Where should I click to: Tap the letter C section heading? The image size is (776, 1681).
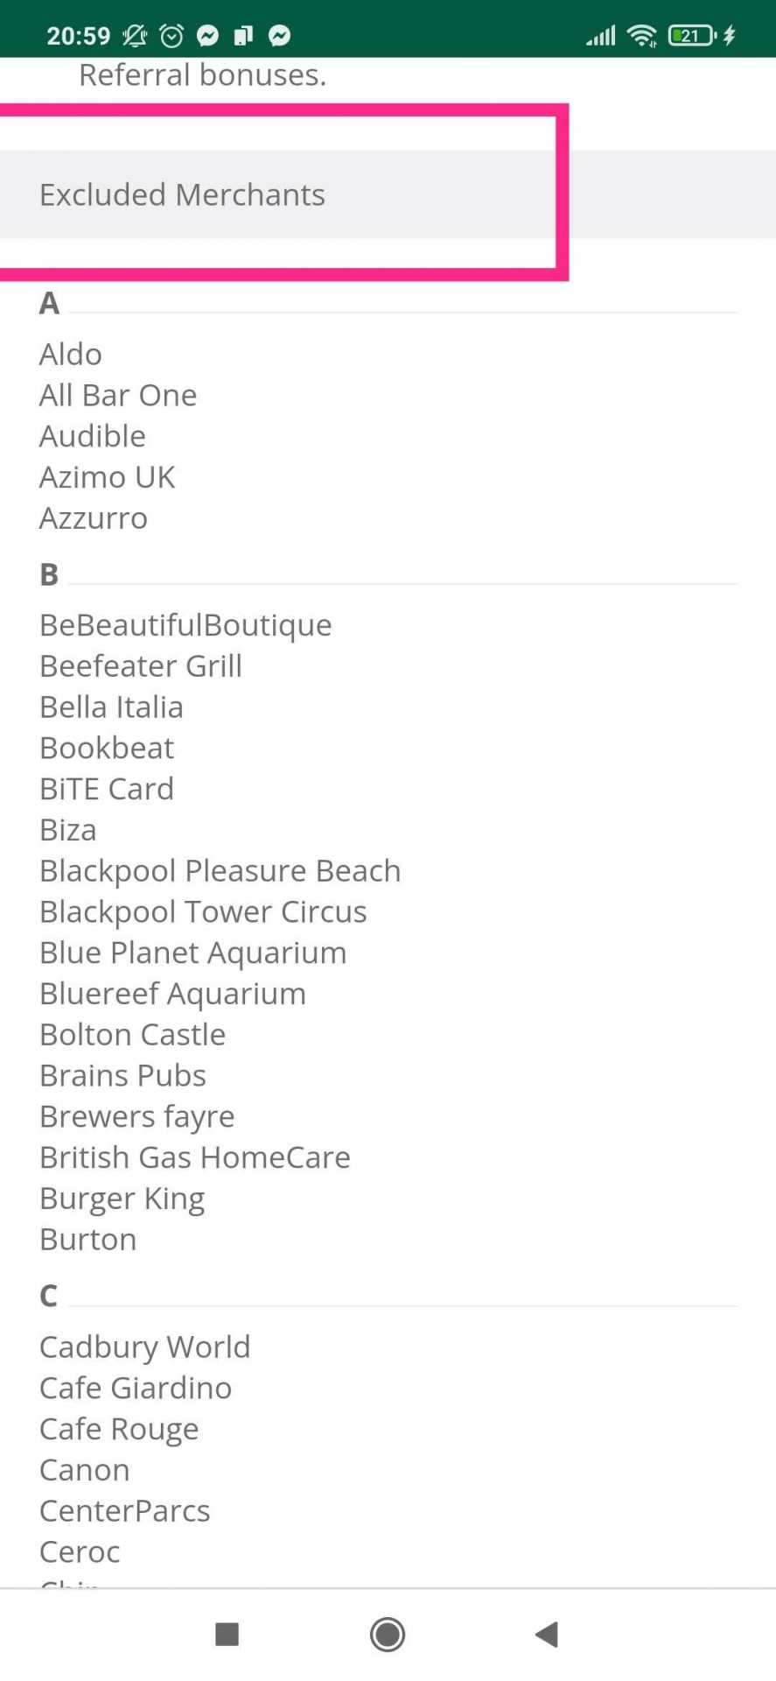point(49,1296)
